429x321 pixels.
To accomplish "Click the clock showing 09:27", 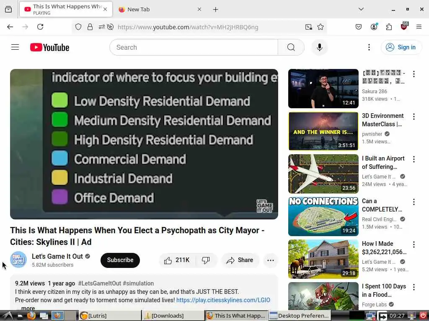I will 397,316.
